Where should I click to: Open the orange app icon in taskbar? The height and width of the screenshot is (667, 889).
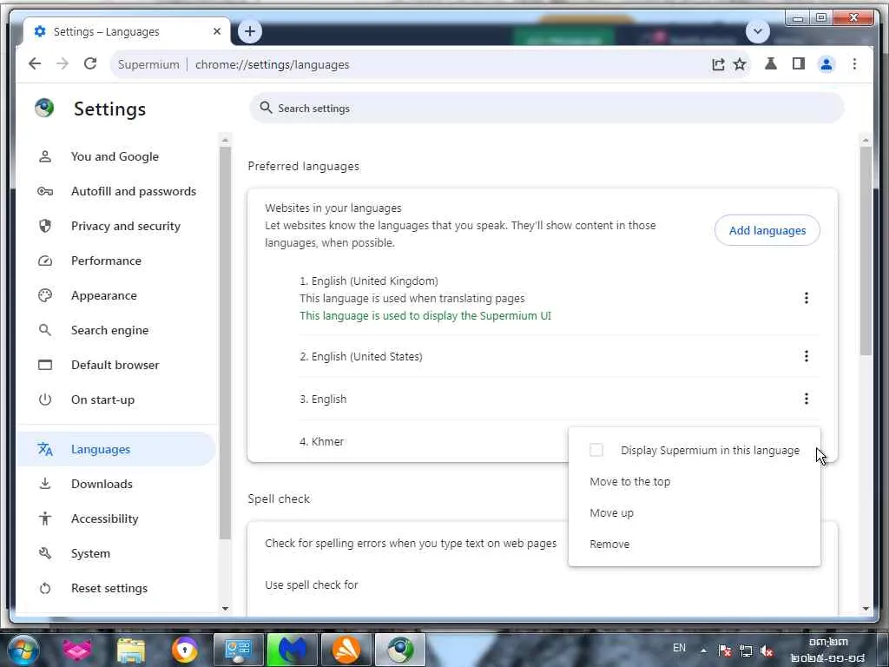(x=346, y=650)
